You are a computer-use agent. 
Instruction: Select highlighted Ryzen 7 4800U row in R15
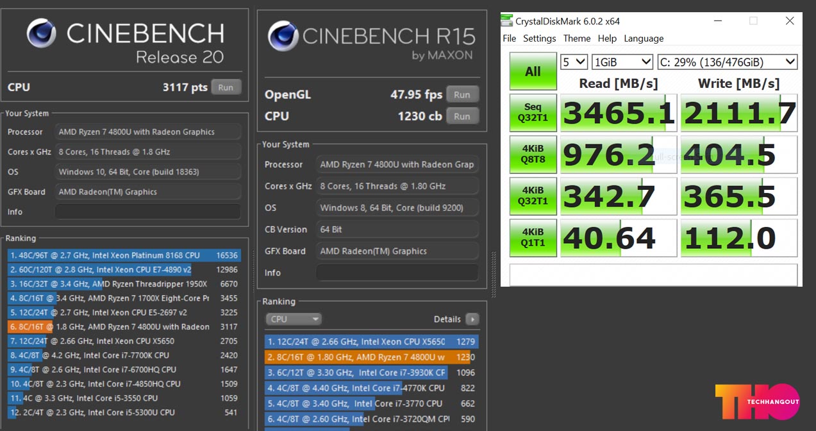tap(372, 357)
